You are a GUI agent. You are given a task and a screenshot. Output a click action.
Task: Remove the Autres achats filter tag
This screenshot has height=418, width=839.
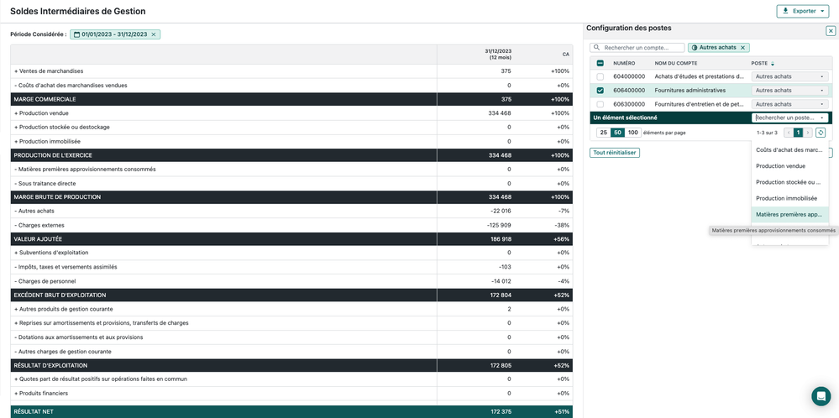[742, 48]
